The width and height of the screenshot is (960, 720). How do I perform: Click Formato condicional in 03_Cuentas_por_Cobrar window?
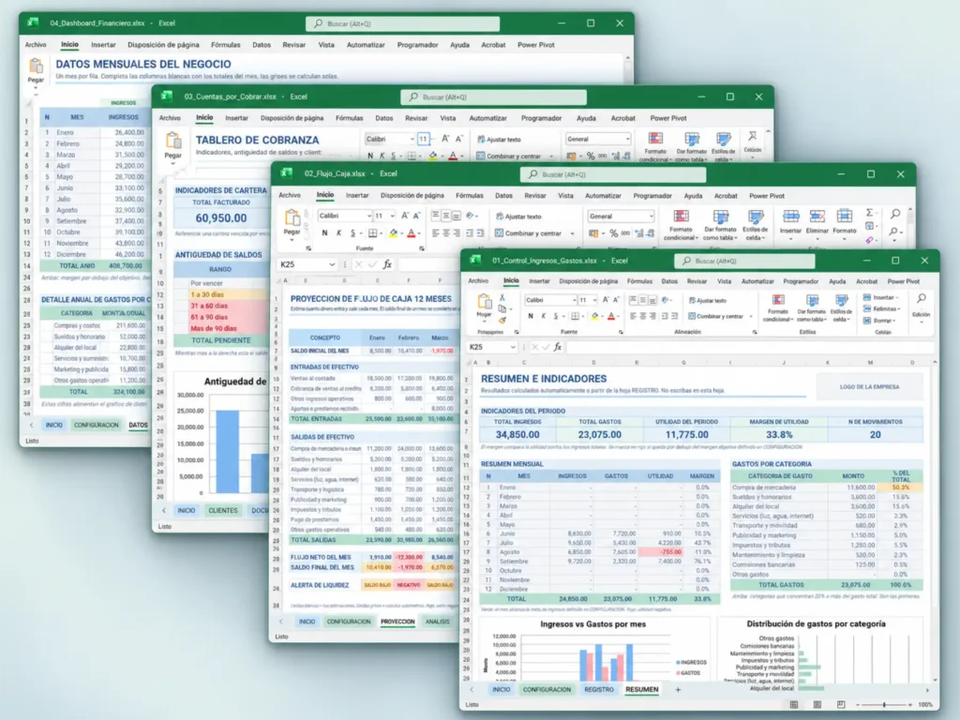[x=655, y=145]
